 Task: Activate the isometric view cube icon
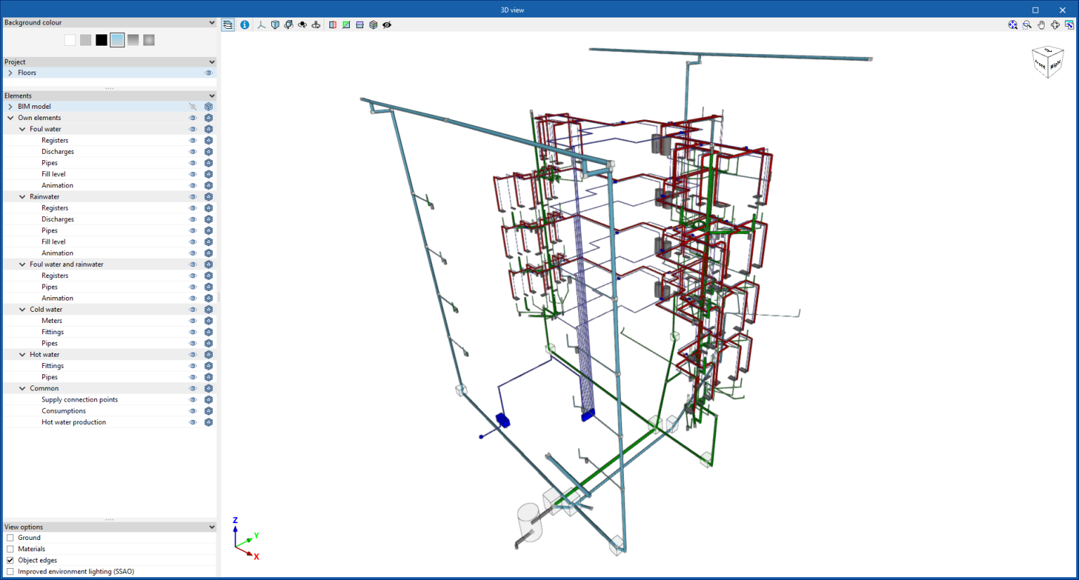coord(275,25)
